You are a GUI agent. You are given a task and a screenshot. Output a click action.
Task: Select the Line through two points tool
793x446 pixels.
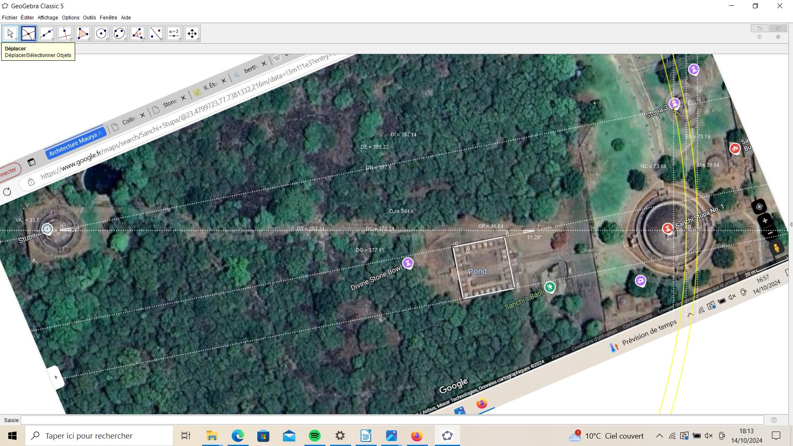pos(46,33)
